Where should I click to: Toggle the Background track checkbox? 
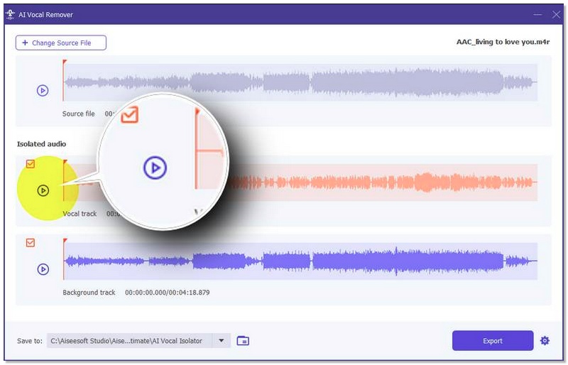tap(30, 243)
